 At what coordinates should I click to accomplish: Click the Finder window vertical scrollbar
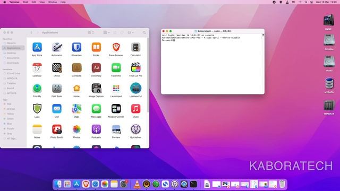(x=148, y=75)
